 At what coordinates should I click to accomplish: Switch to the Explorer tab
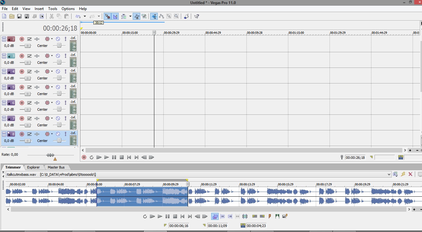pyautogui.click(x=33, y=167)
